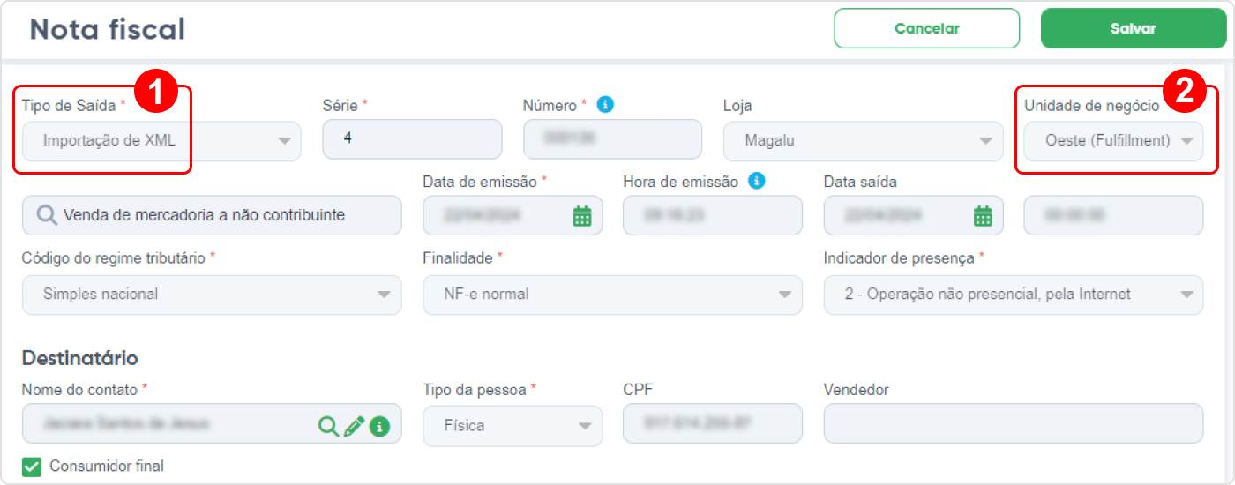Click the Salvar button
Screen dimensions: 1235x485
pyautogui.click(x=1134, y=28)
